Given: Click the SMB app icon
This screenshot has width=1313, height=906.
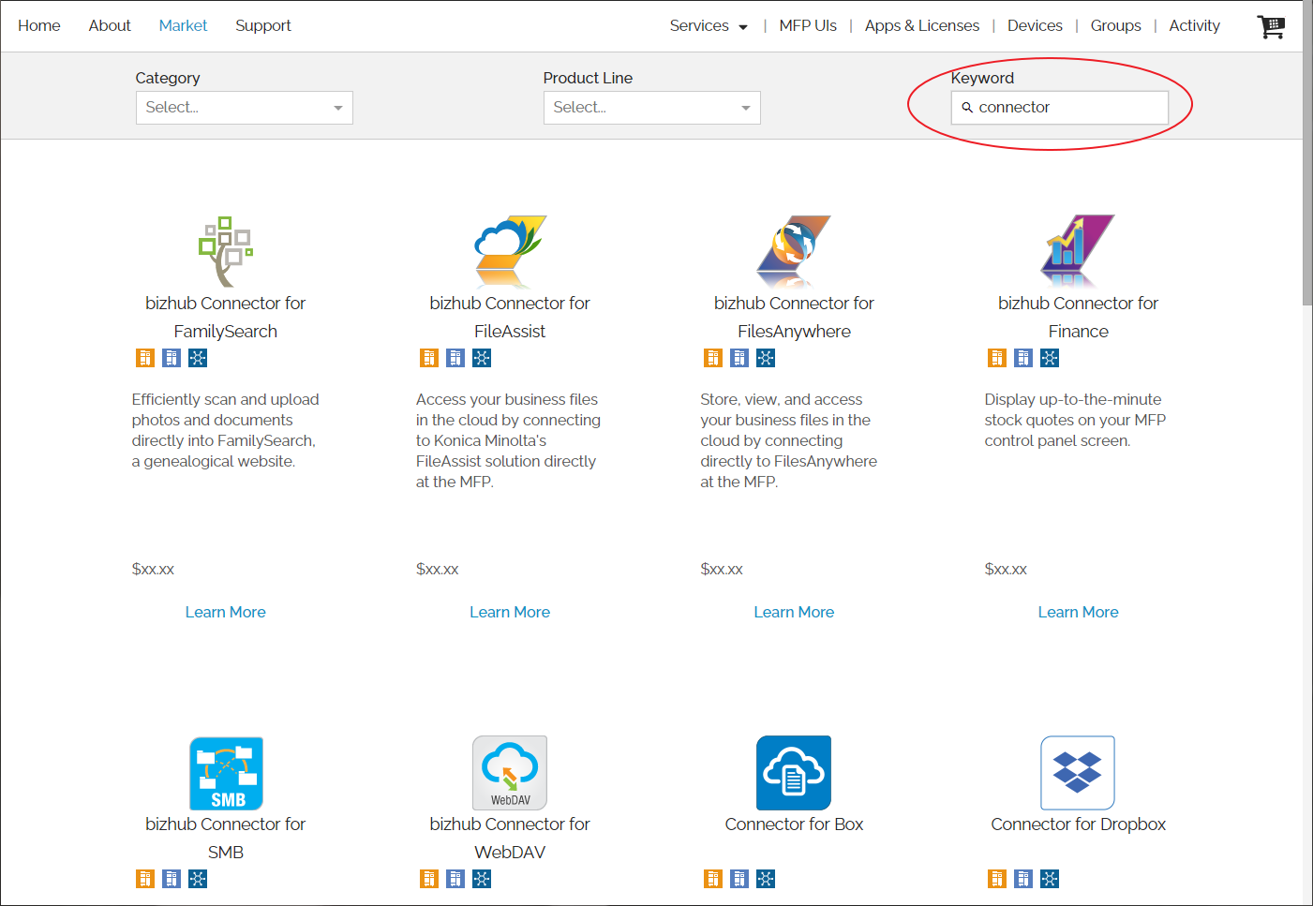Looking at the screenshot, I should pos(226,773).
